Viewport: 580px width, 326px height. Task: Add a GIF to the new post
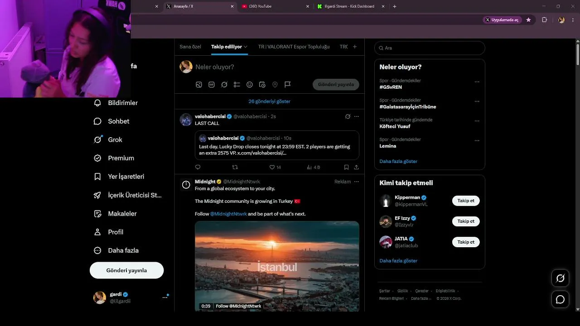211,85
